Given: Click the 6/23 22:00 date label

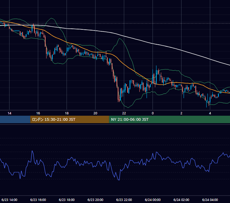Looking at the screenshot, I should pos(124,200).
